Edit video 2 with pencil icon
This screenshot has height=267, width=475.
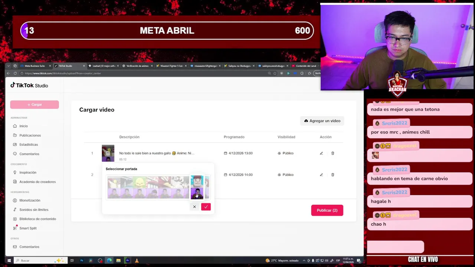[x=321, y=175]
